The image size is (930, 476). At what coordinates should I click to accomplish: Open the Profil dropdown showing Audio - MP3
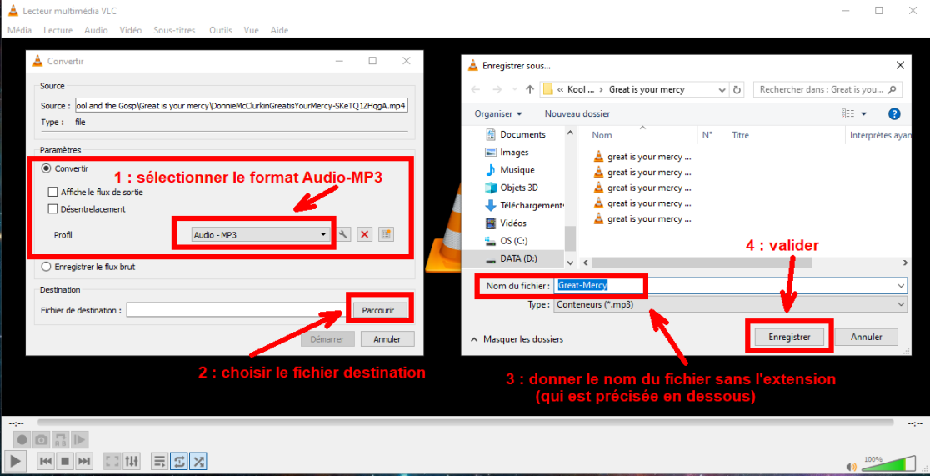[x=260, y=235]
